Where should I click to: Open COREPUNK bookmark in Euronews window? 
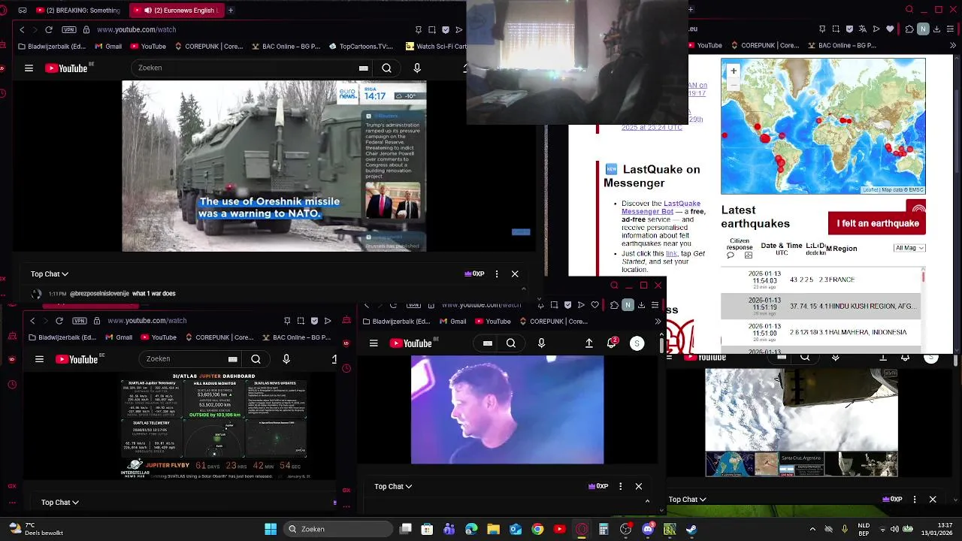click(208, 46)
